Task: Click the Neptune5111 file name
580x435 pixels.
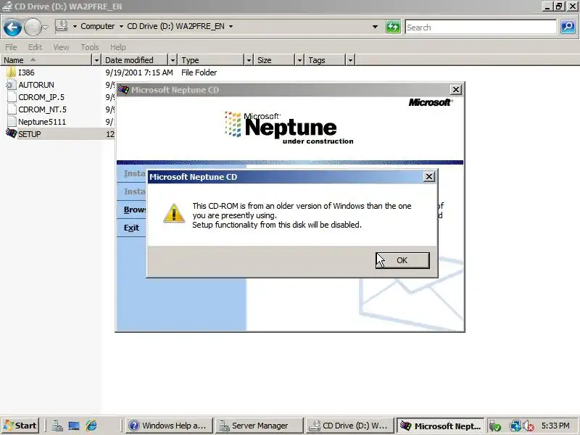Action: (42, 122)
